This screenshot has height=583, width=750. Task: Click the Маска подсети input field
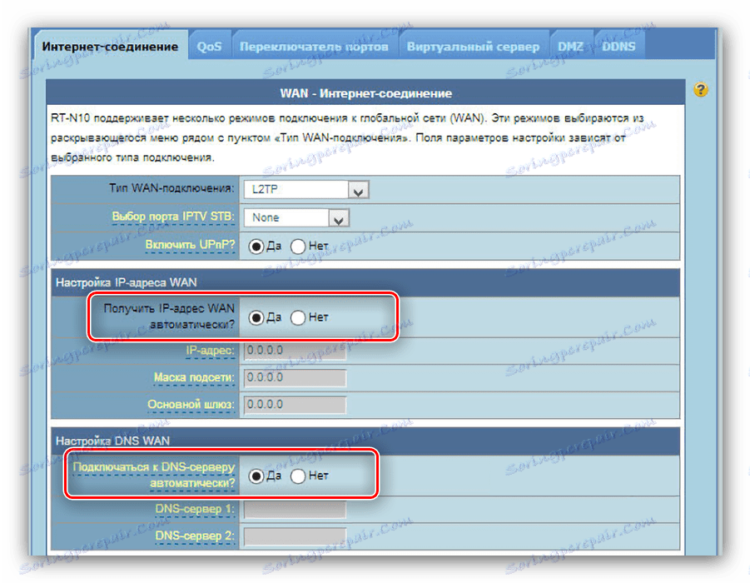tap(295, 377)
